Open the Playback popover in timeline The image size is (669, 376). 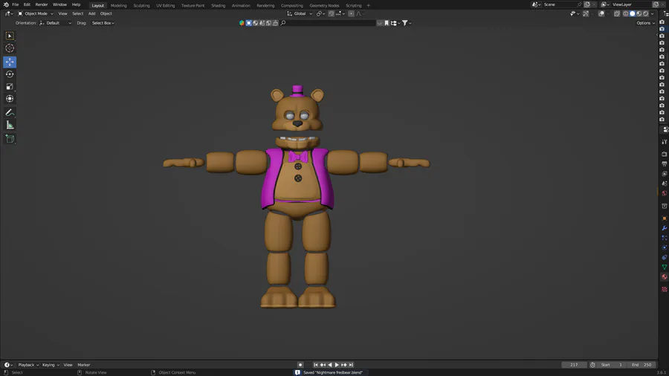coord(28,365)
